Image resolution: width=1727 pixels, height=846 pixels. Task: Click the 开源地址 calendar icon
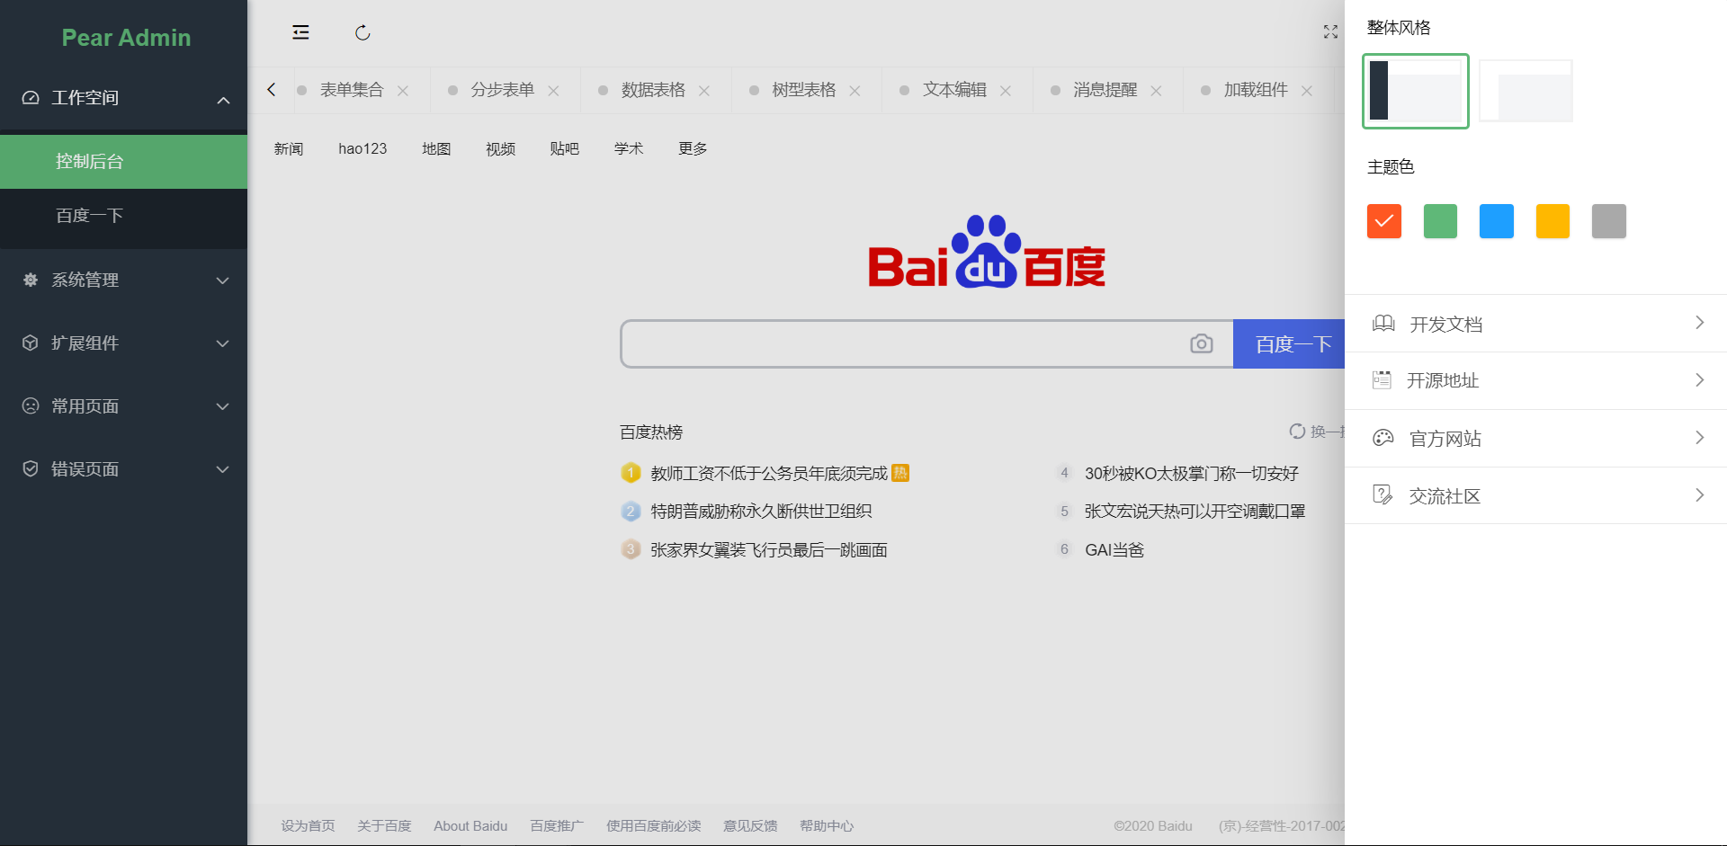[x=1382, y=380]
